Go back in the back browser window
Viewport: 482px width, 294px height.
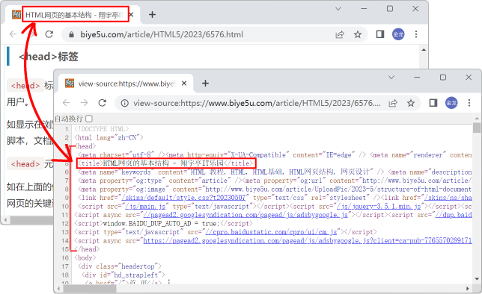pos(13,34)
